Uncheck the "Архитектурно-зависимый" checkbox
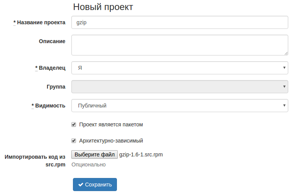 (x=74, y=141)
